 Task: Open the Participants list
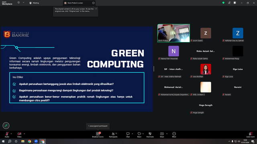click(113, 135)
